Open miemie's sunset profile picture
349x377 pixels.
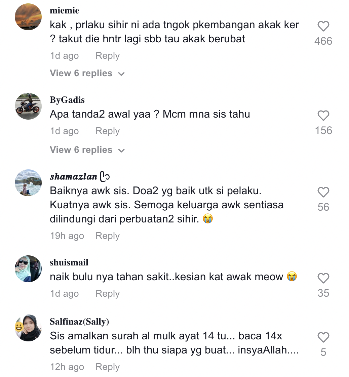pos(28,17)
